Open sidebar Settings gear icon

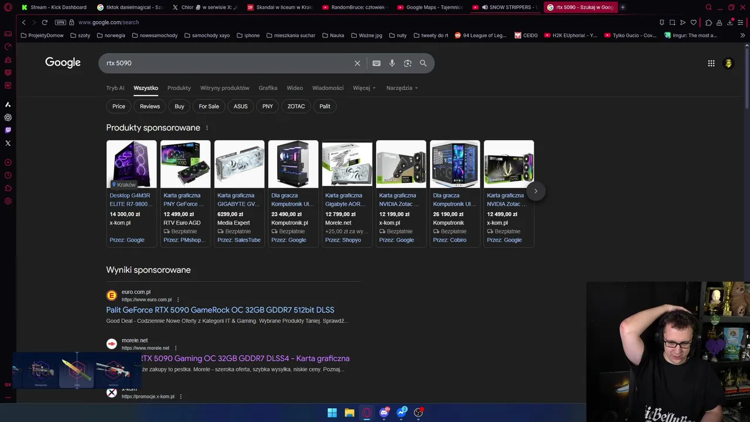click(x=8, y=201)
